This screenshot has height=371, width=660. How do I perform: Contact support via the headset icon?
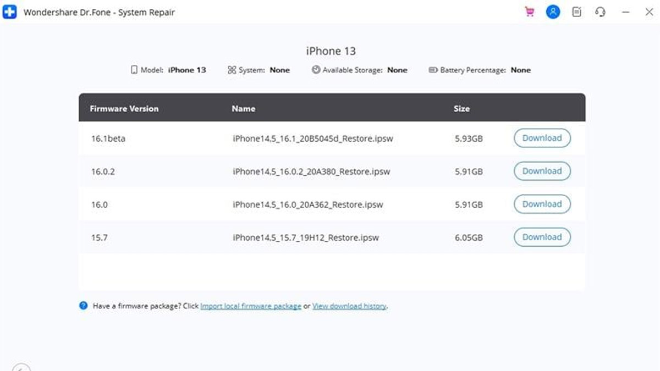pos(599,12)
